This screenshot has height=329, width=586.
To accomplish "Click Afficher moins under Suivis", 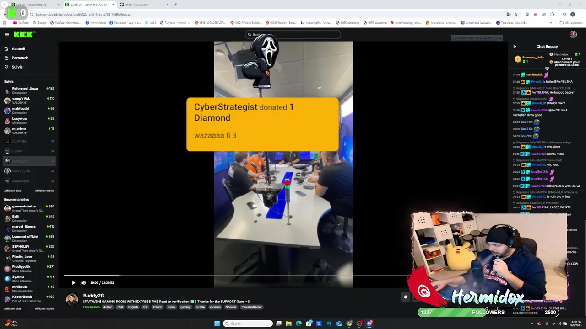I will tap(44, 191).
